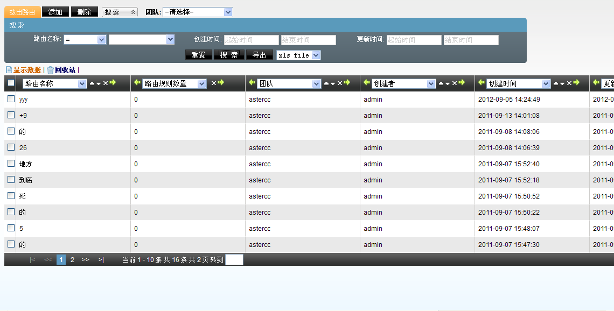The image size is (614, 311).
Task: Go to next page using >> icon
Action: coord(86,260)
